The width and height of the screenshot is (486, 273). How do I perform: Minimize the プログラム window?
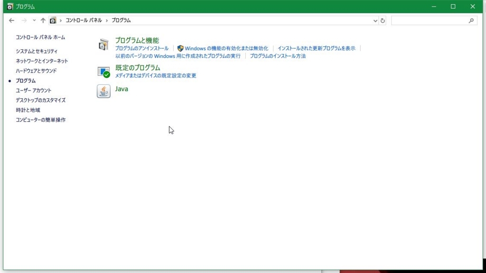[x=434, y=7]
